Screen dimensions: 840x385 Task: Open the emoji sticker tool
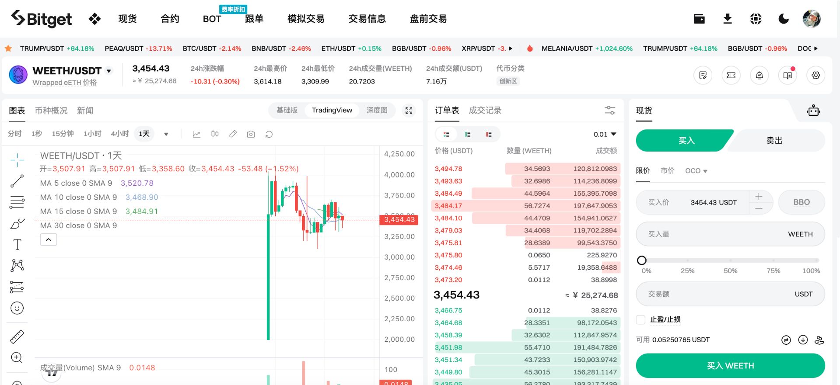[x=17, y=308]
